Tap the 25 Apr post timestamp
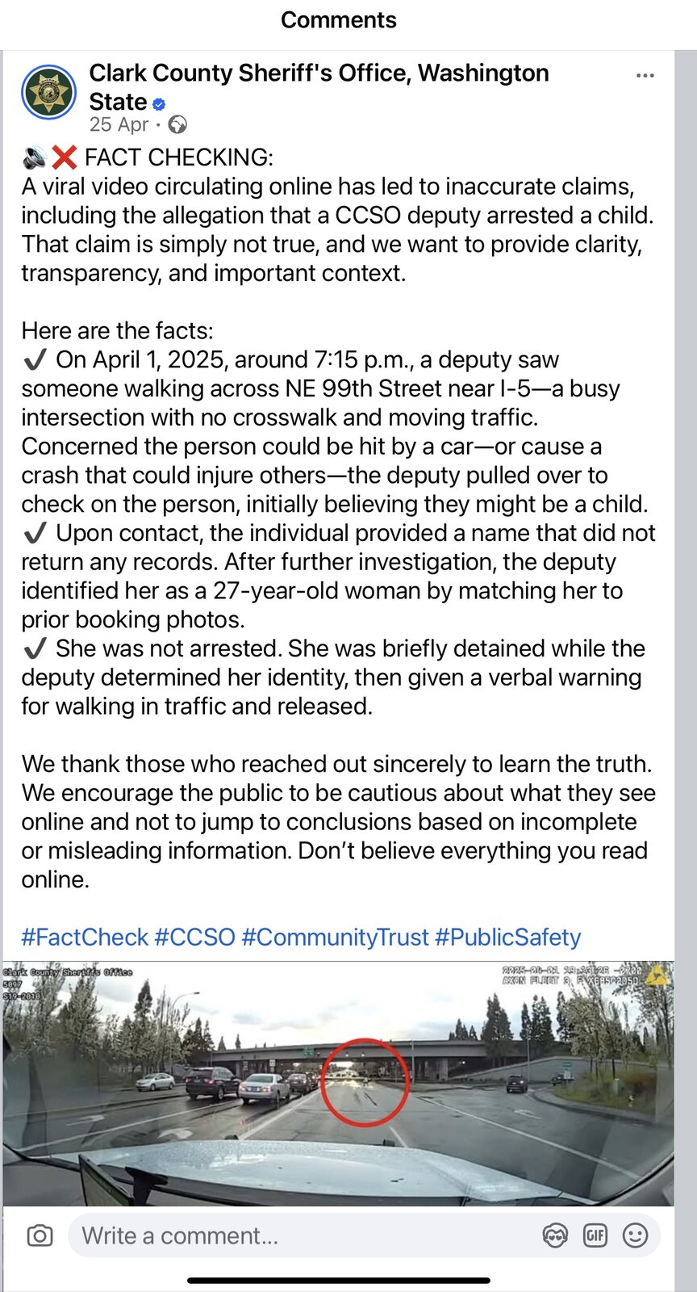Image resolution: width=697 pixels, height=1292 pixels. pyautogui.click(x=119, y=124)
